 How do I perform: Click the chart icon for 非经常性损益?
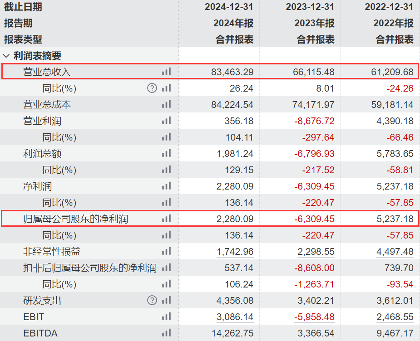coord(166,252)
